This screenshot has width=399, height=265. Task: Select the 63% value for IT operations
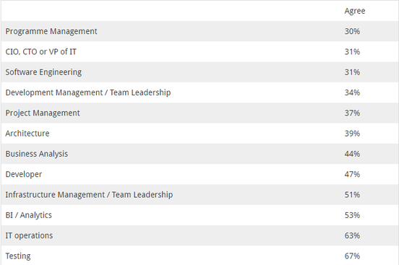point(352,235)
